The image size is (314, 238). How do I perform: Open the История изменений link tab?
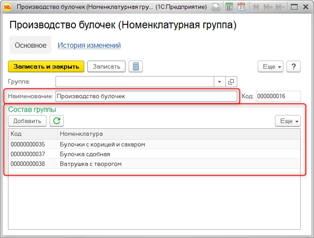coord(89,45)
